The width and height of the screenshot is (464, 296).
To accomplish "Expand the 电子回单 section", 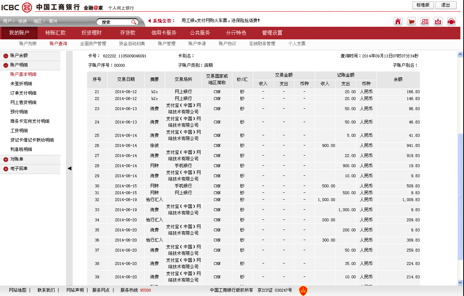I will [x=6, y=169].
